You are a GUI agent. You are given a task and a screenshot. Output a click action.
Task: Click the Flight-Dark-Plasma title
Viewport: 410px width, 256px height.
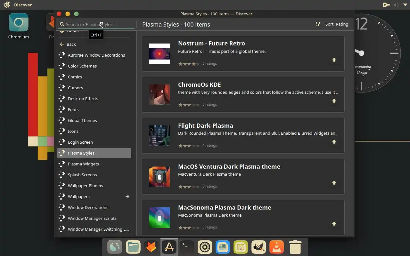206,125
